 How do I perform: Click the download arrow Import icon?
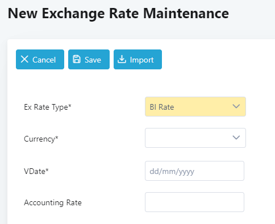coord(122,59)
